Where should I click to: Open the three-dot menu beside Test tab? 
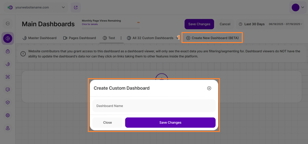point(121,38)
